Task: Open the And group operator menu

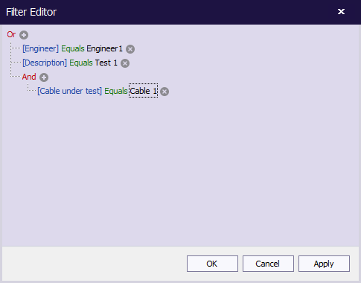Action: tap(29, 77)
